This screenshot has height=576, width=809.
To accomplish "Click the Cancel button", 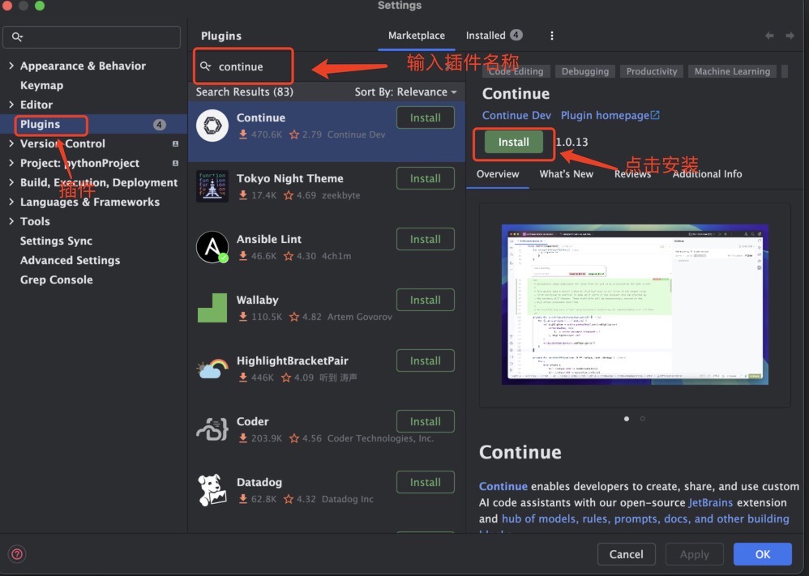I will click(626, 554).
